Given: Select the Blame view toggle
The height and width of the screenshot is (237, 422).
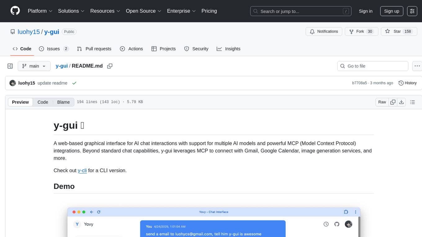Looking at the screenshot, I should (63, 102).
